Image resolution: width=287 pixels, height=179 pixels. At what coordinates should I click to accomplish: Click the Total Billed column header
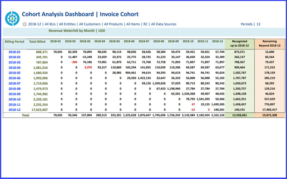tap(37, 41)
